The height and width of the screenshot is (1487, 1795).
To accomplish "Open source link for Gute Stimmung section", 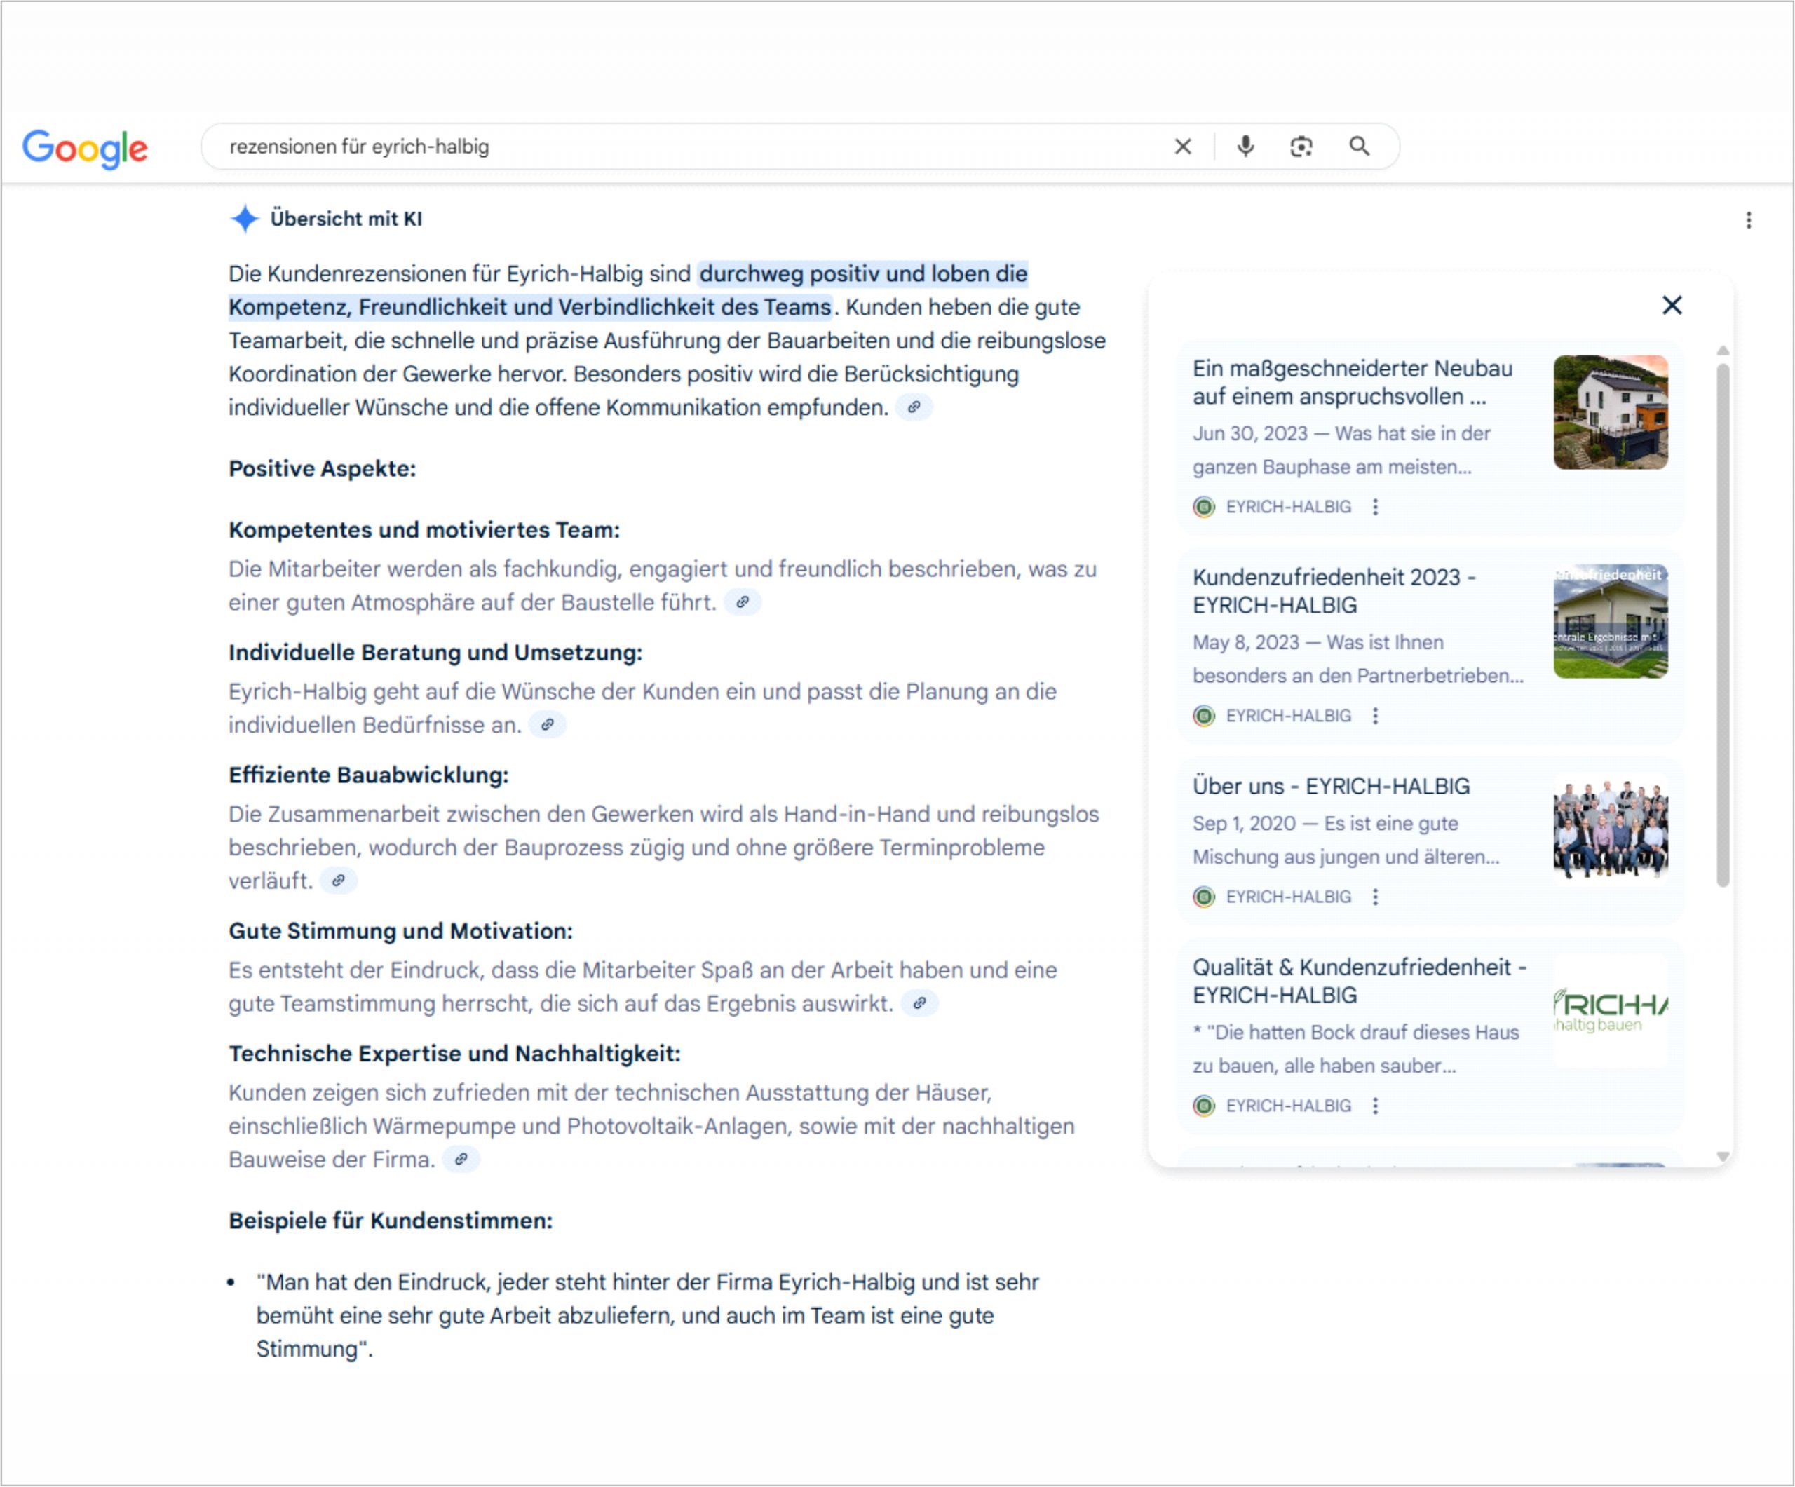I will click(919, 1003).
